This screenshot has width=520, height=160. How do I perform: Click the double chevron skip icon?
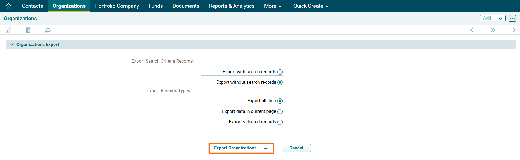493,30
